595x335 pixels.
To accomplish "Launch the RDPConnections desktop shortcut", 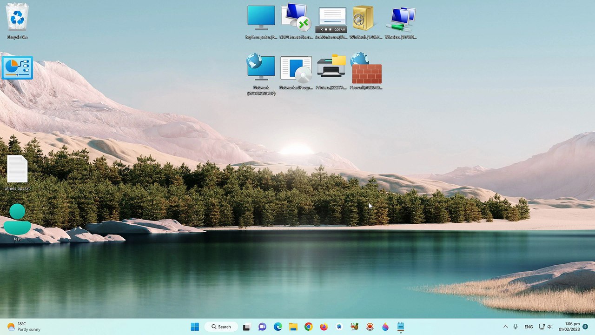I will [x=296, y=22].
